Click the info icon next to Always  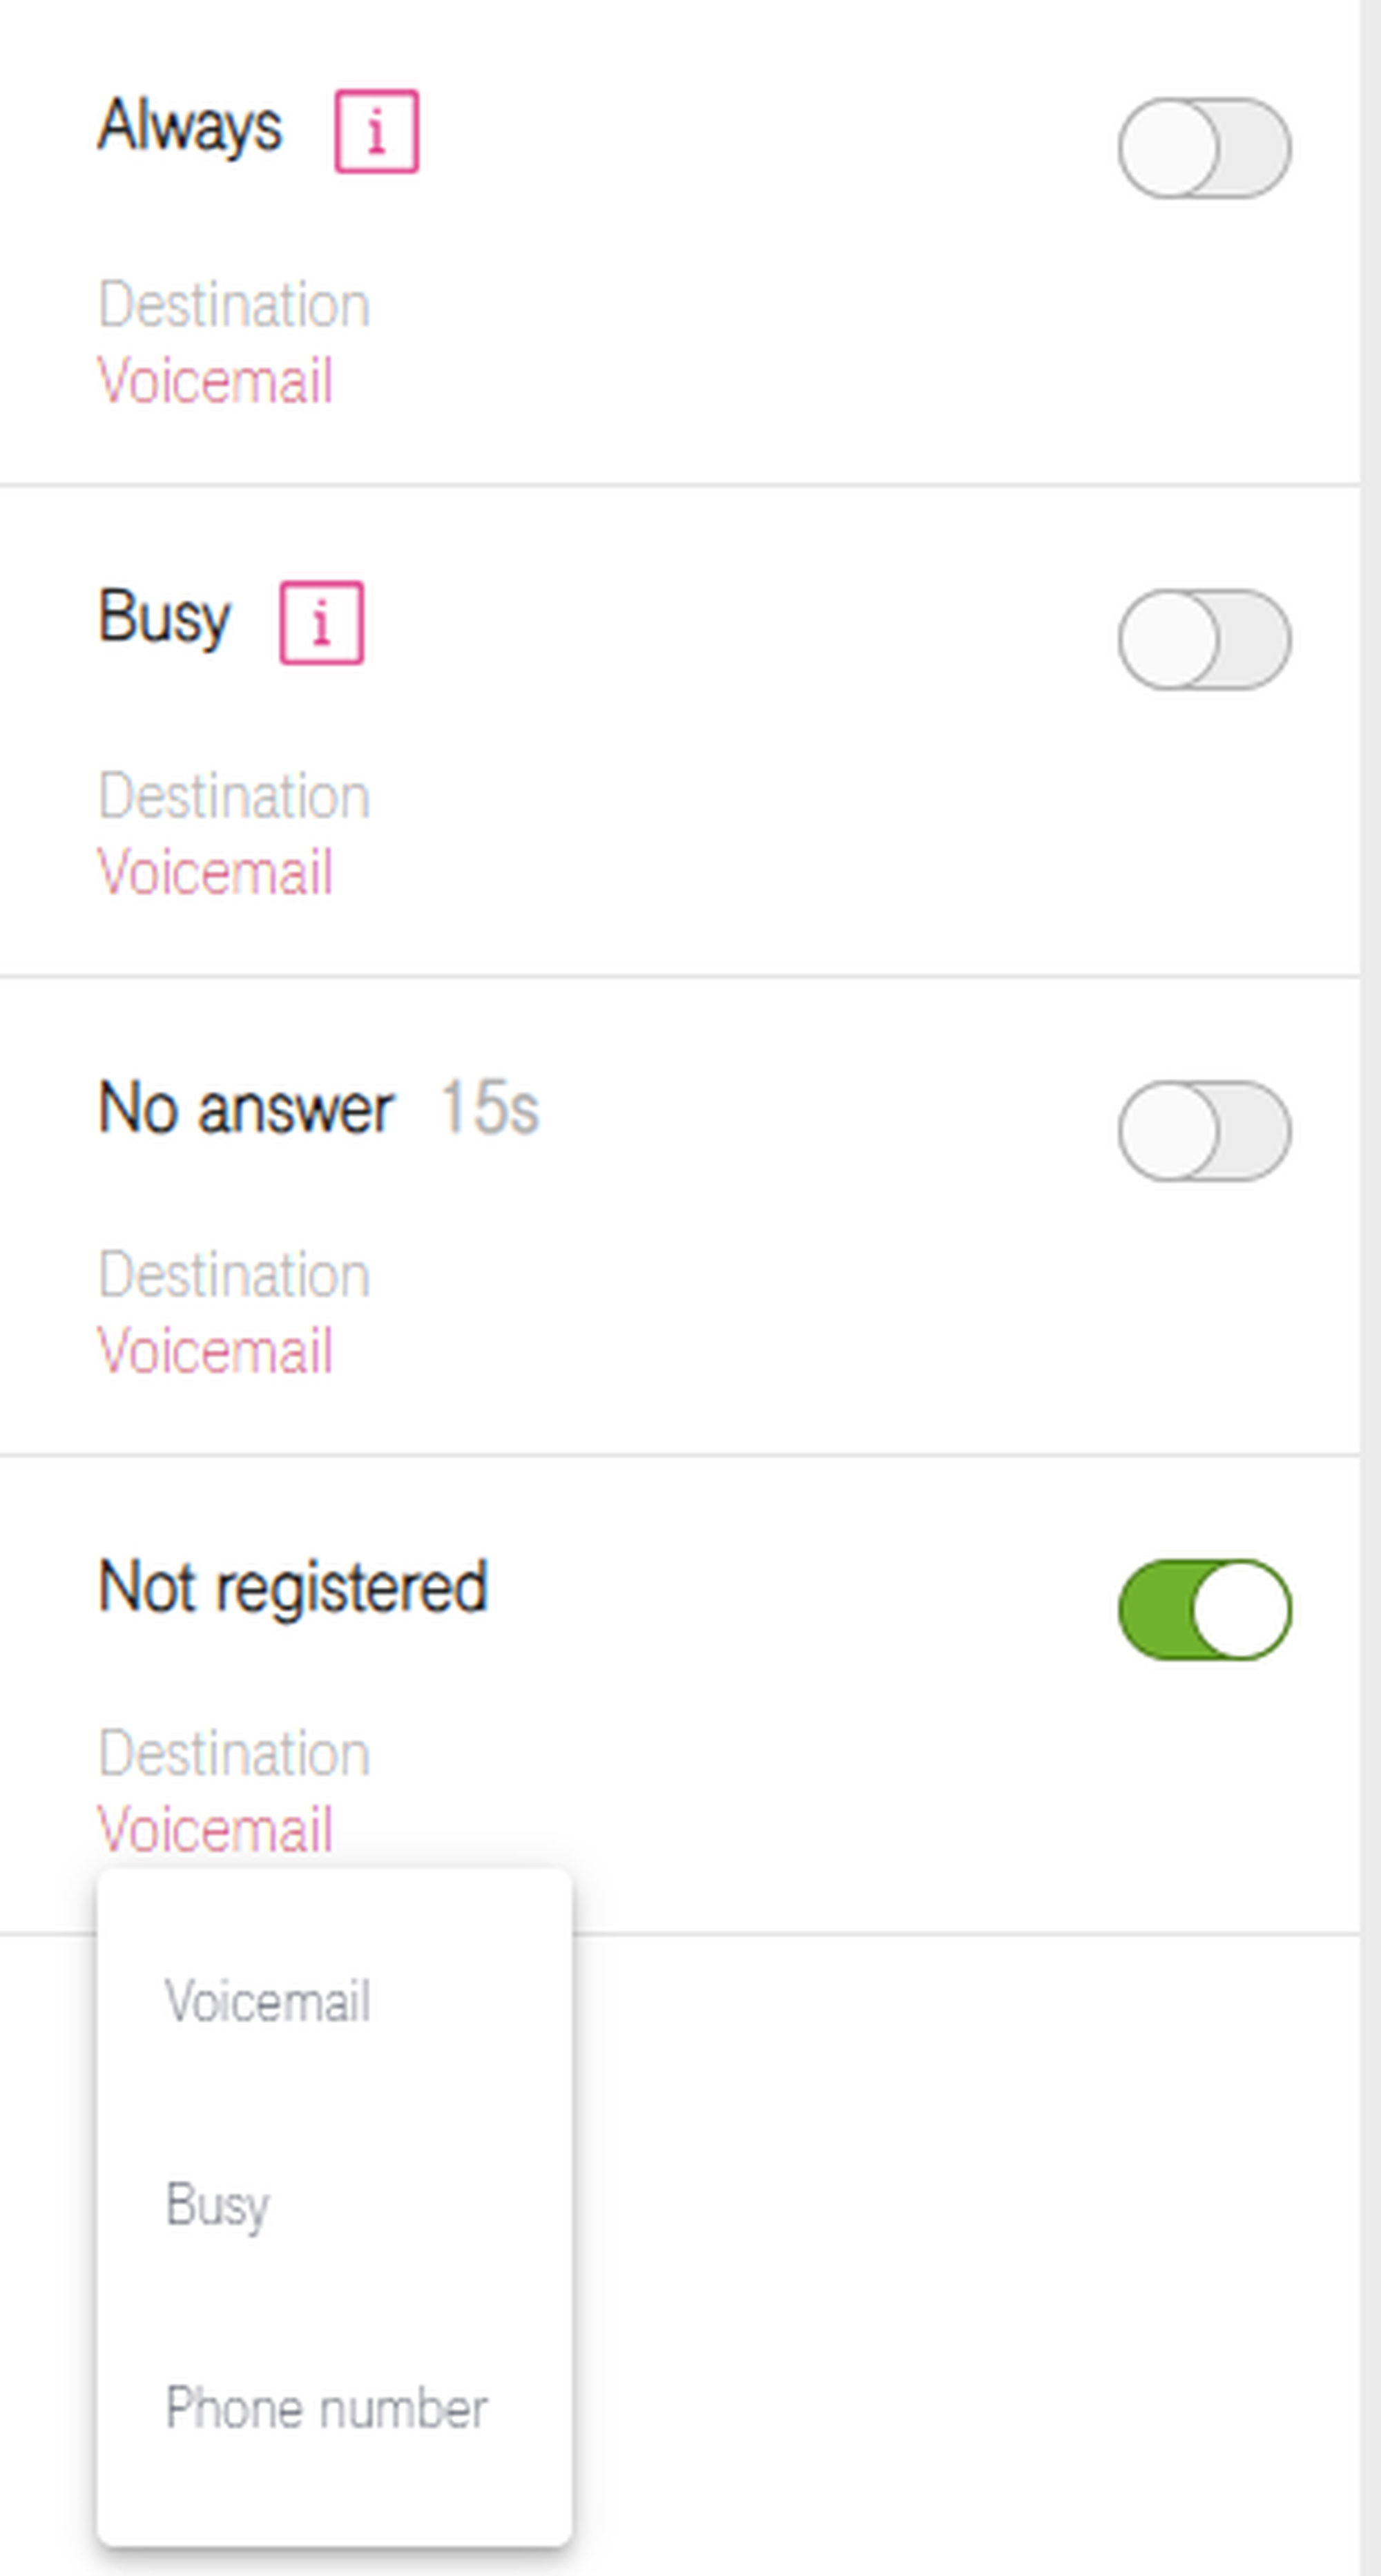coord(376,131)
